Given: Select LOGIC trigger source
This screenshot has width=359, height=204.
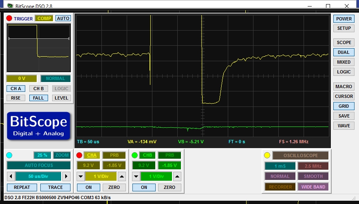Looking at the screenshot, I should (62, 89).
